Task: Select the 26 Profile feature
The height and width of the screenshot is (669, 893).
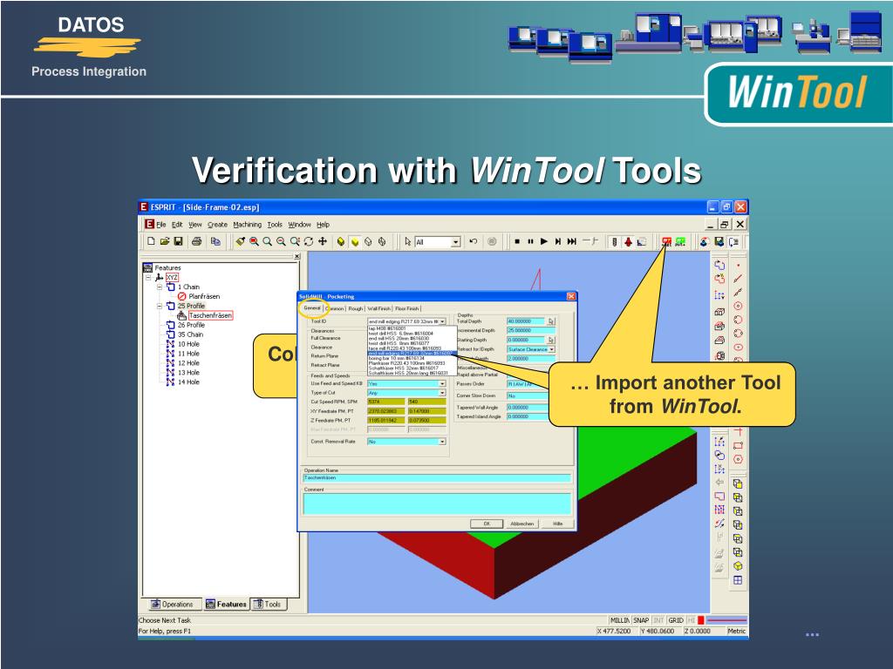Action: pos(191,325)
